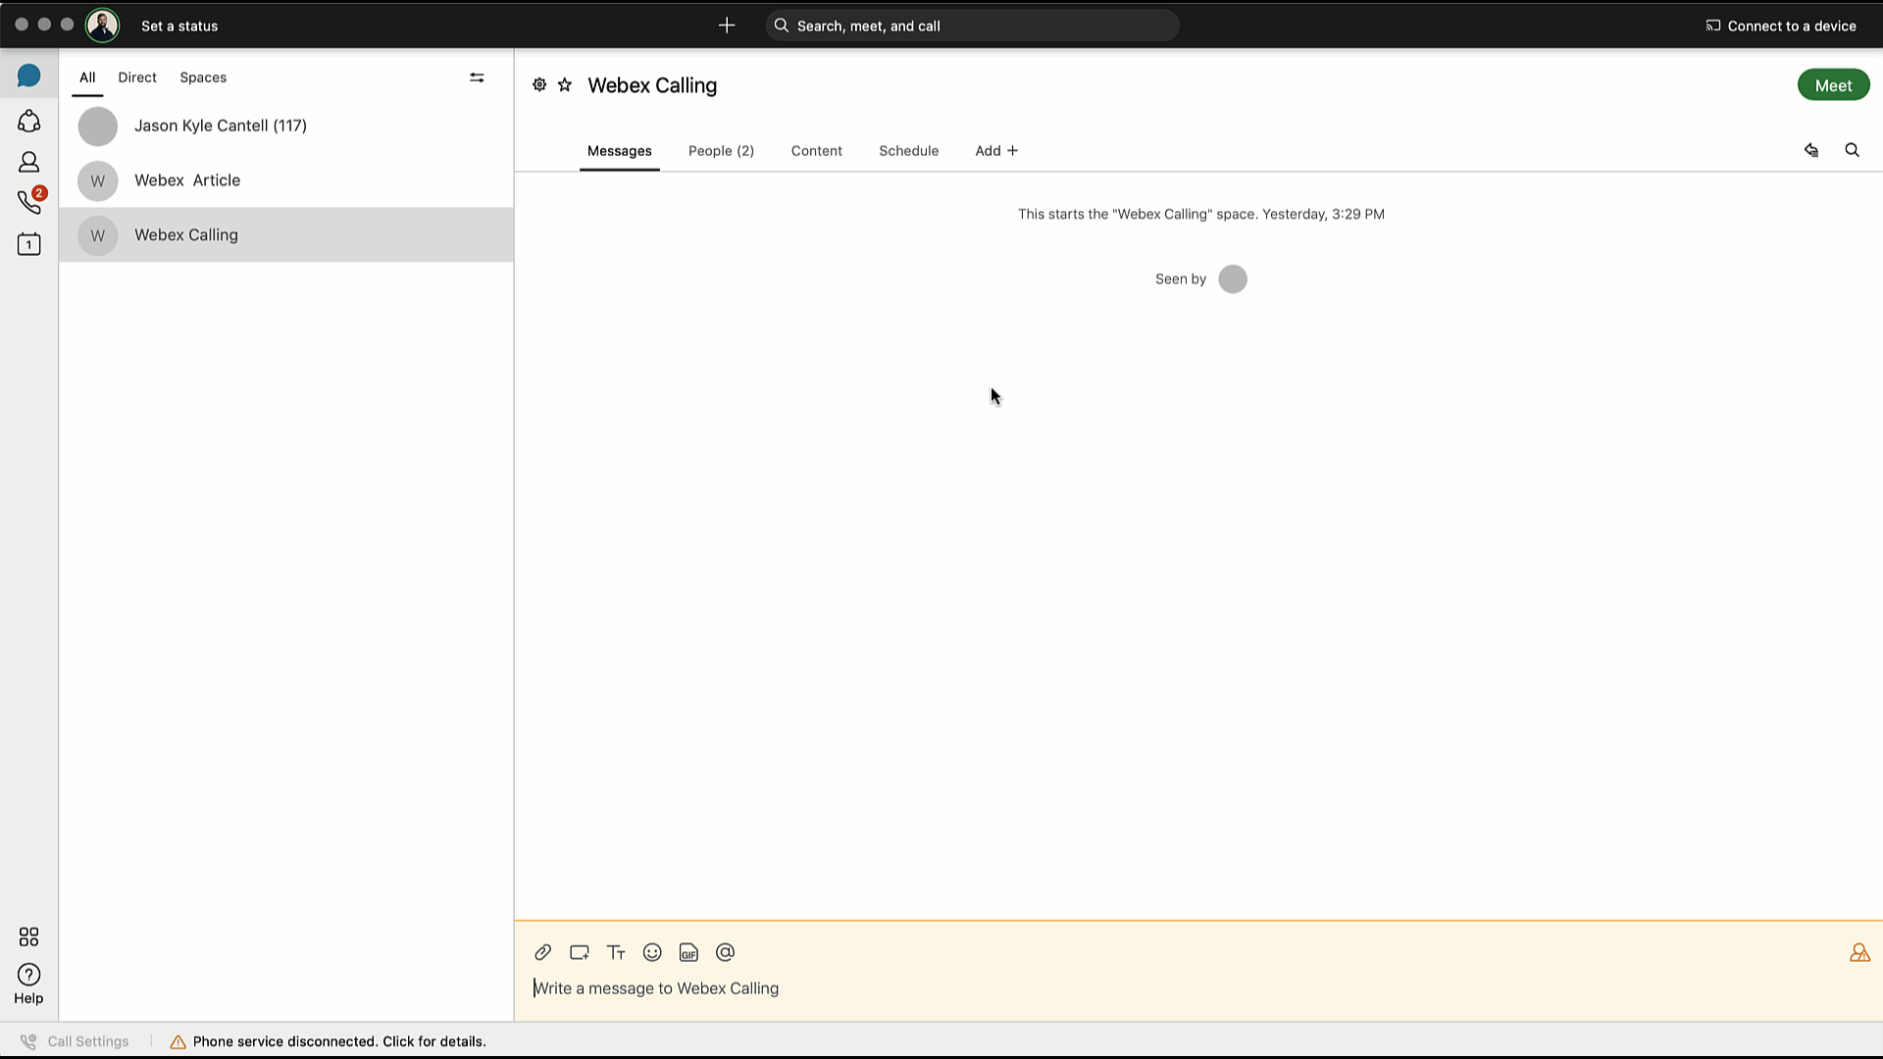
Task: Open the emoji picker
Action: pos(652,952)
